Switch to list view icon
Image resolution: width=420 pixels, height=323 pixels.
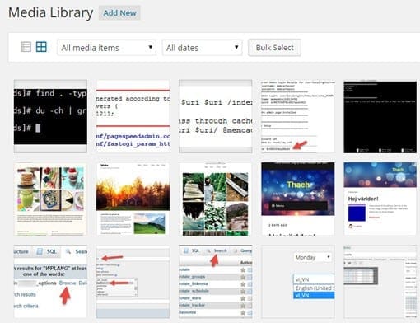[26, 47]
